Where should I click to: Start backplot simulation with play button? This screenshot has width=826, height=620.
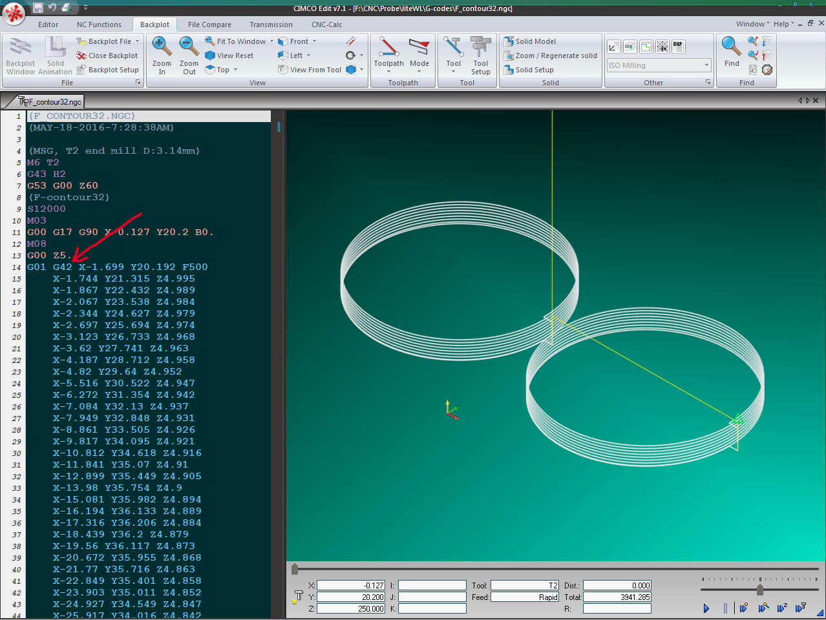(x=706, y=608)
